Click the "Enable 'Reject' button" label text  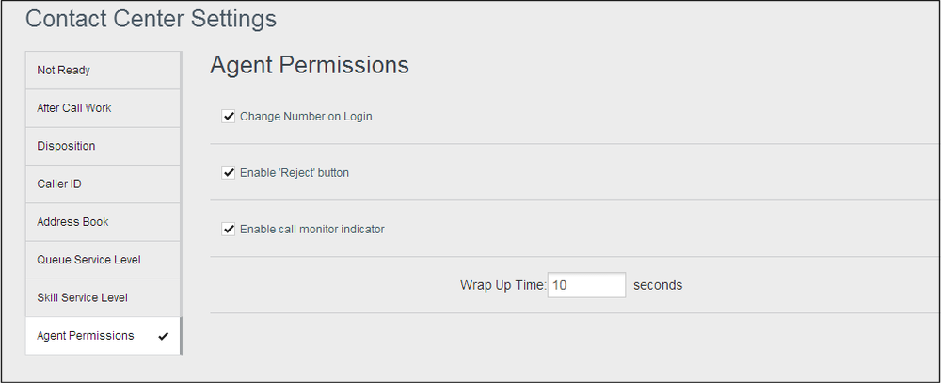tap(295, 173)
